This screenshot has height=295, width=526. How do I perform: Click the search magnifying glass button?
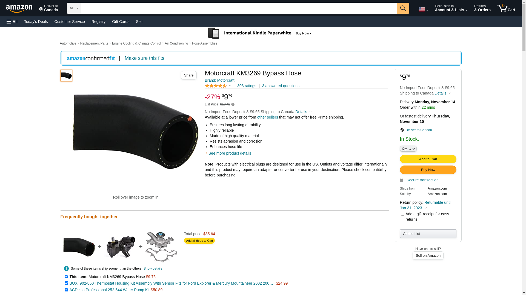[x=403, y=8]
